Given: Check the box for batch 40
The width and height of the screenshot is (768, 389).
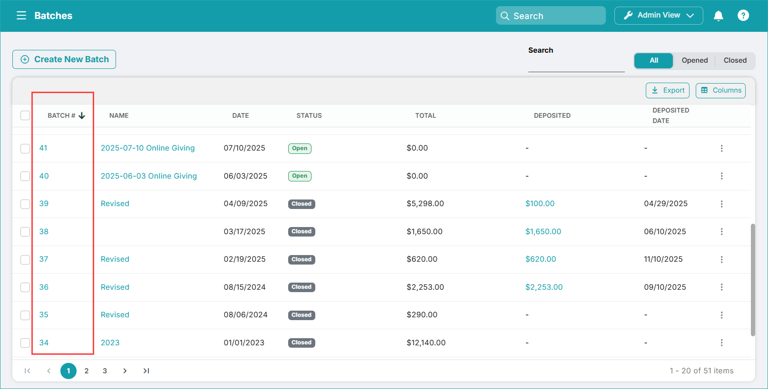Looking at the screenshot, I should (25, 176).
